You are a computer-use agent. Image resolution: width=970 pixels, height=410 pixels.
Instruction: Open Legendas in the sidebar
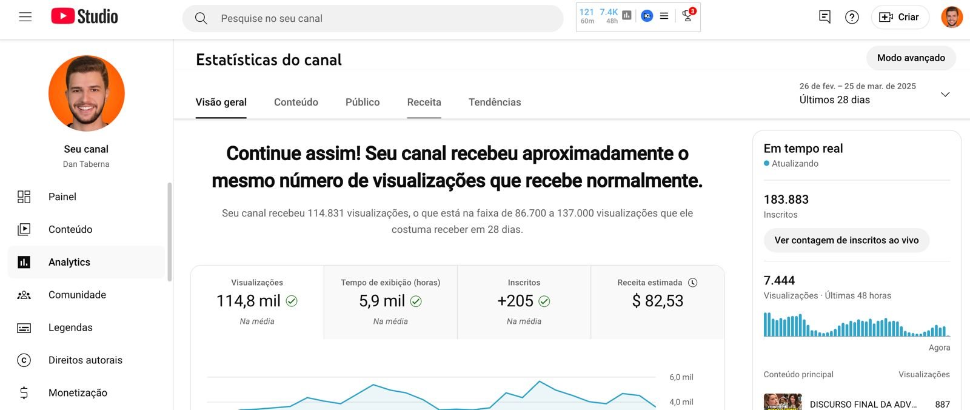coord(87,328)
